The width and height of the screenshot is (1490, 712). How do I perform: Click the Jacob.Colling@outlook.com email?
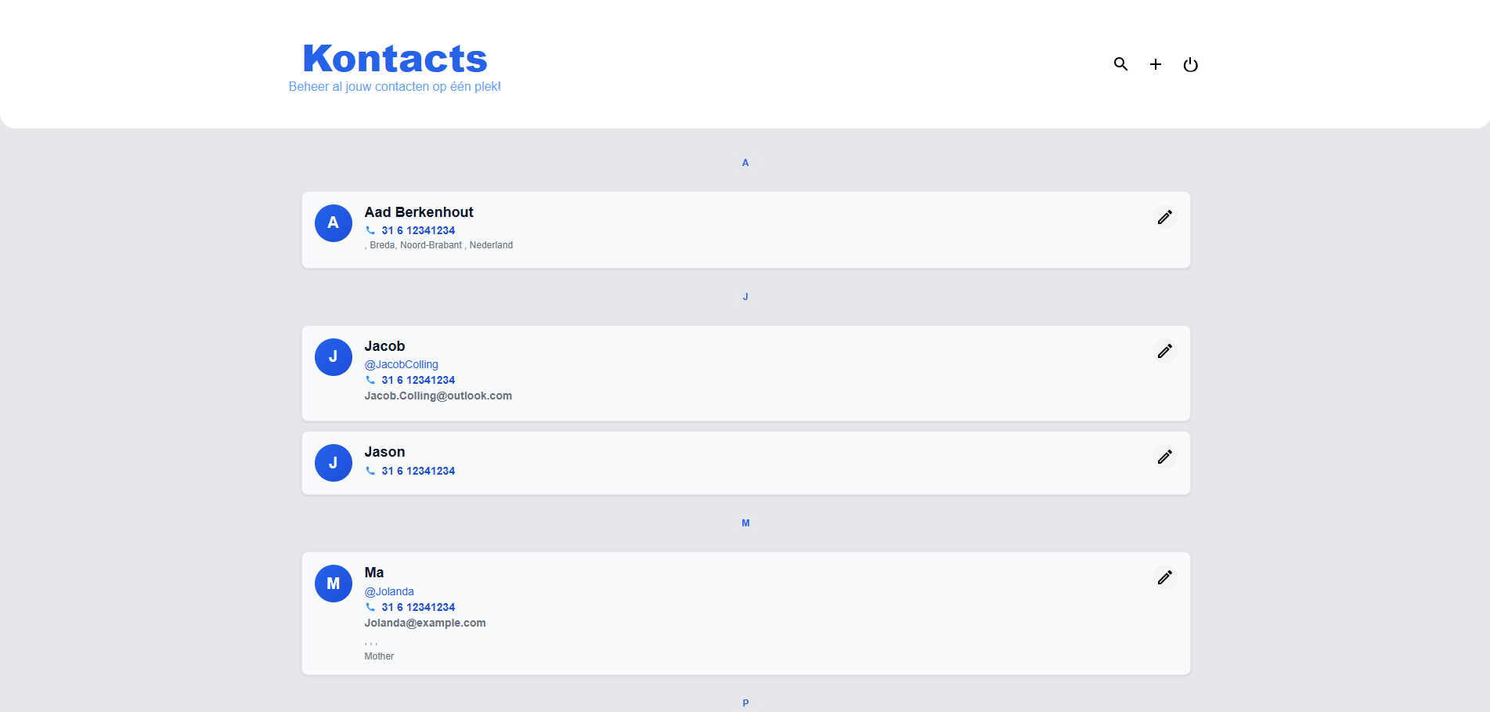(x=438, y=396)
